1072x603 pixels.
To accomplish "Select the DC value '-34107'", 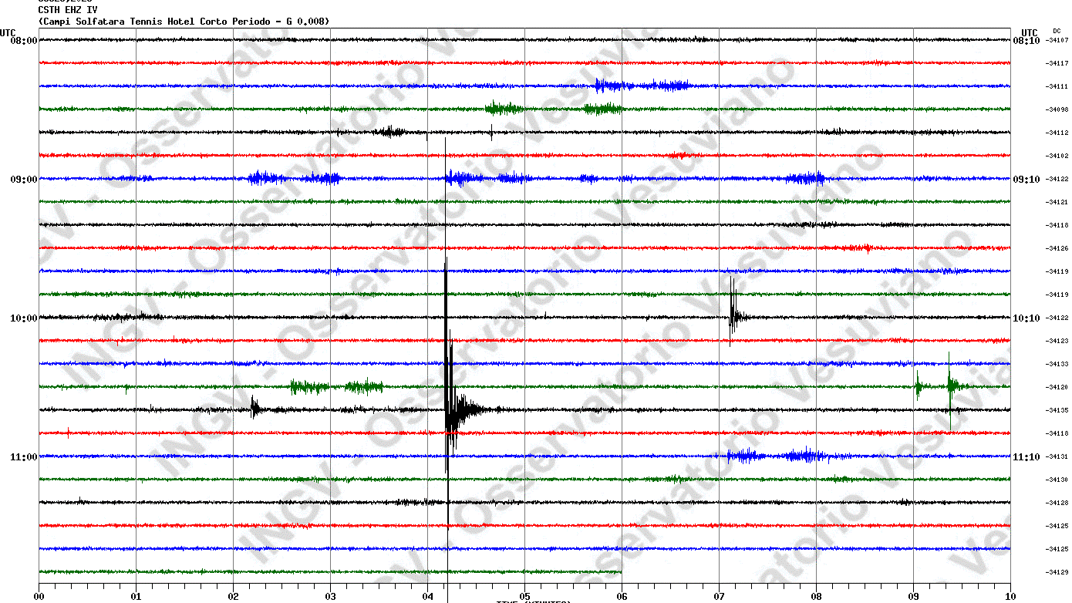I will point(1057,40).
